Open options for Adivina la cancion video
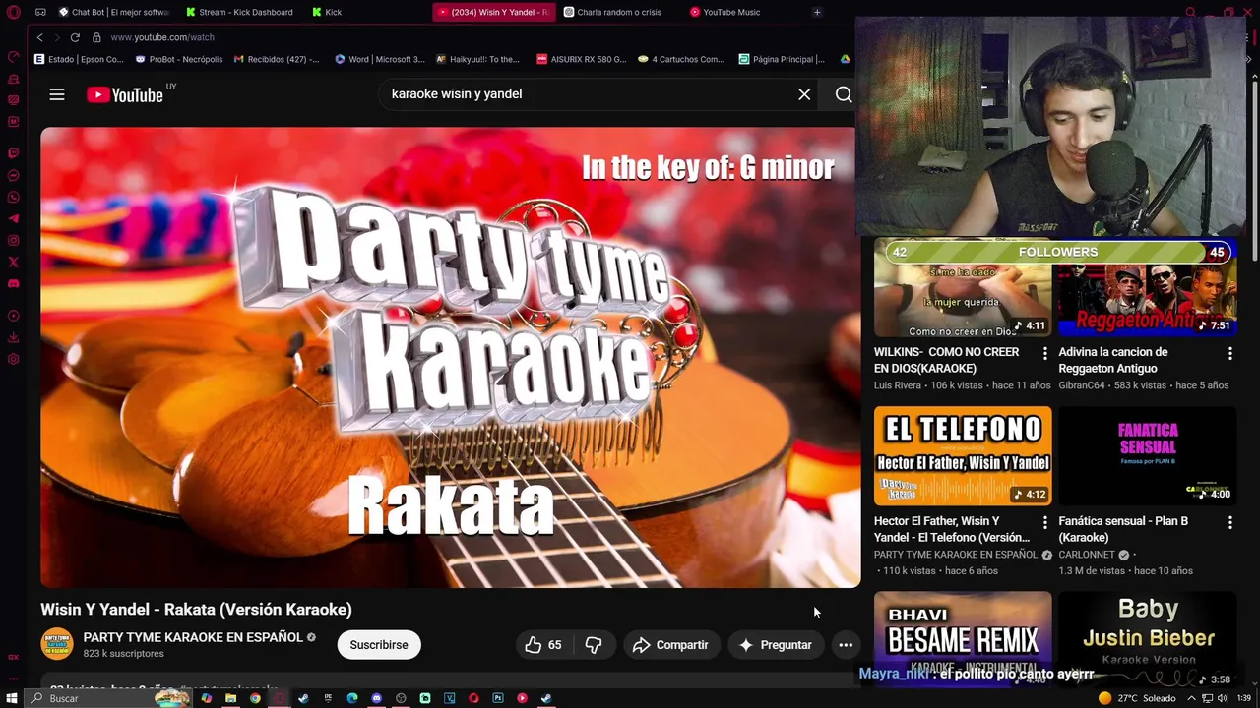This screenshot has height=708, width=1260. click(x=1229, y=353)
